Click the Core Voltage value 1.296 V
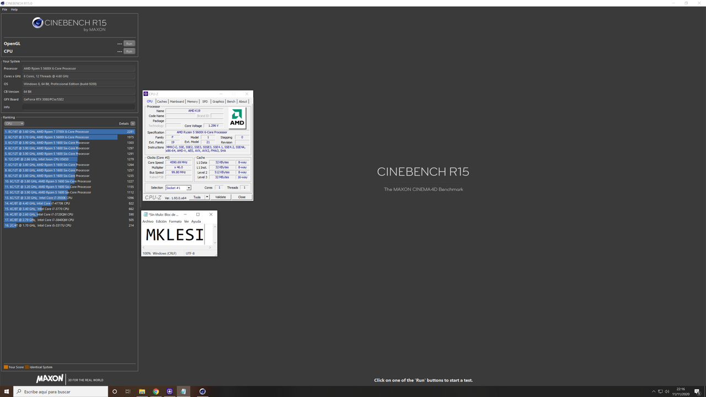The width and height of the screenshot is (706, 397). (213, 126)
